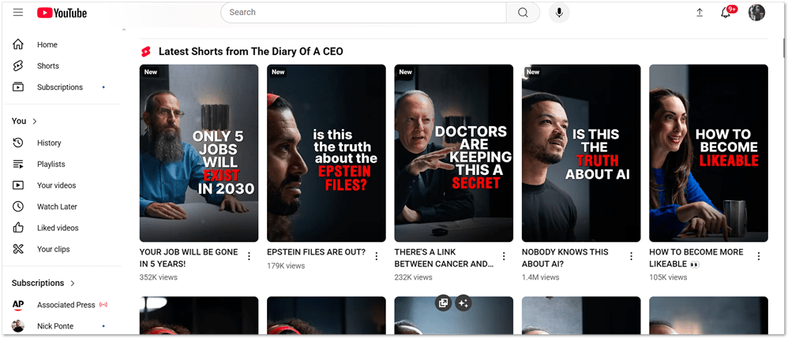Click the History clock icon

pyautogui.click(x=18, y=143)
